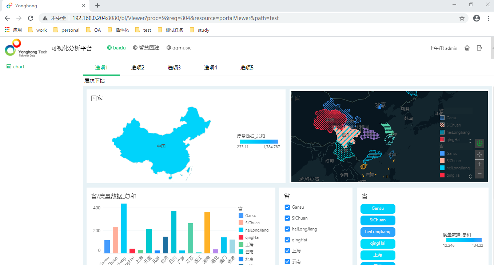Open the qqmusic header link
Screen dimensions: 494x265
pyautogui.click(x=179, y=48)
